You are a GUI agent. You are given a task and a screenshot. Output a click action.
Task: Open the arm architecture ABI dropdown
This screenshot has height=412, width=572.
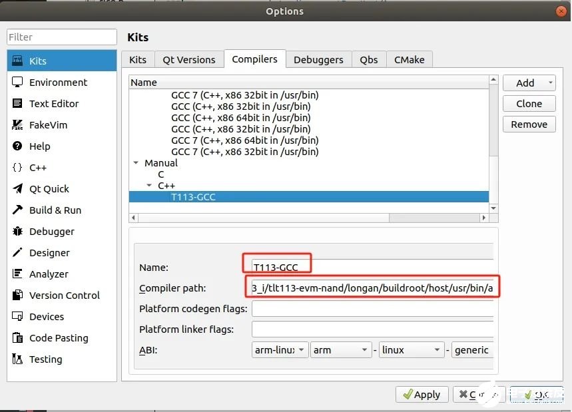coord(341,350)
